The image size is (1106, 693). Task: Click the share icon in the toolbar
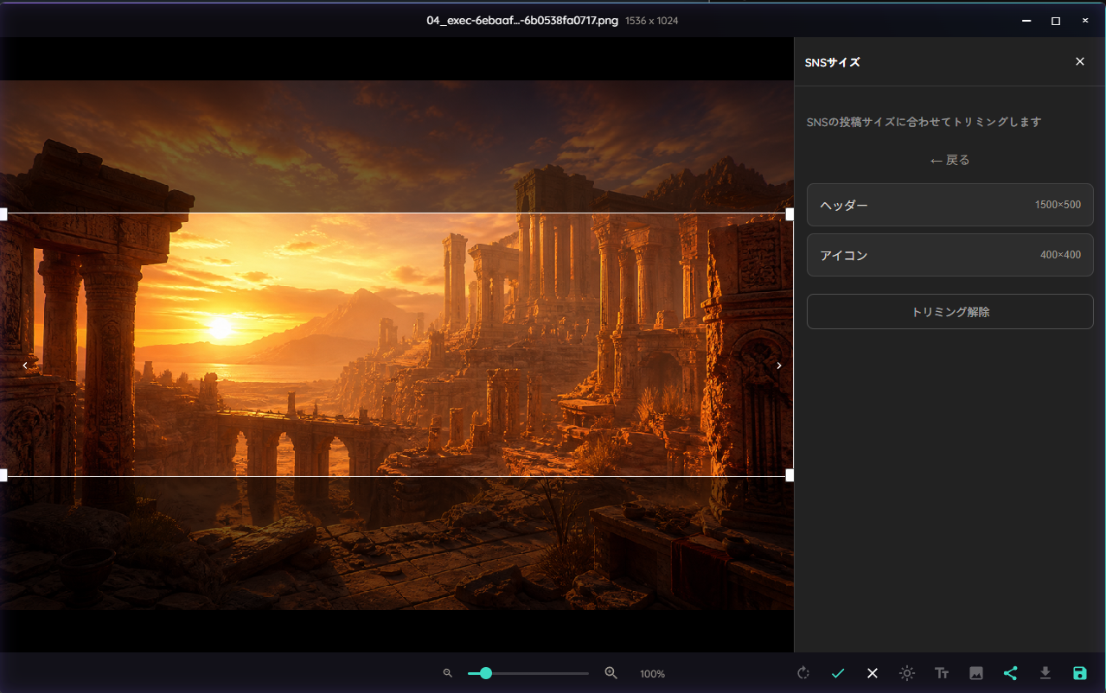(x=1010, y=673)
